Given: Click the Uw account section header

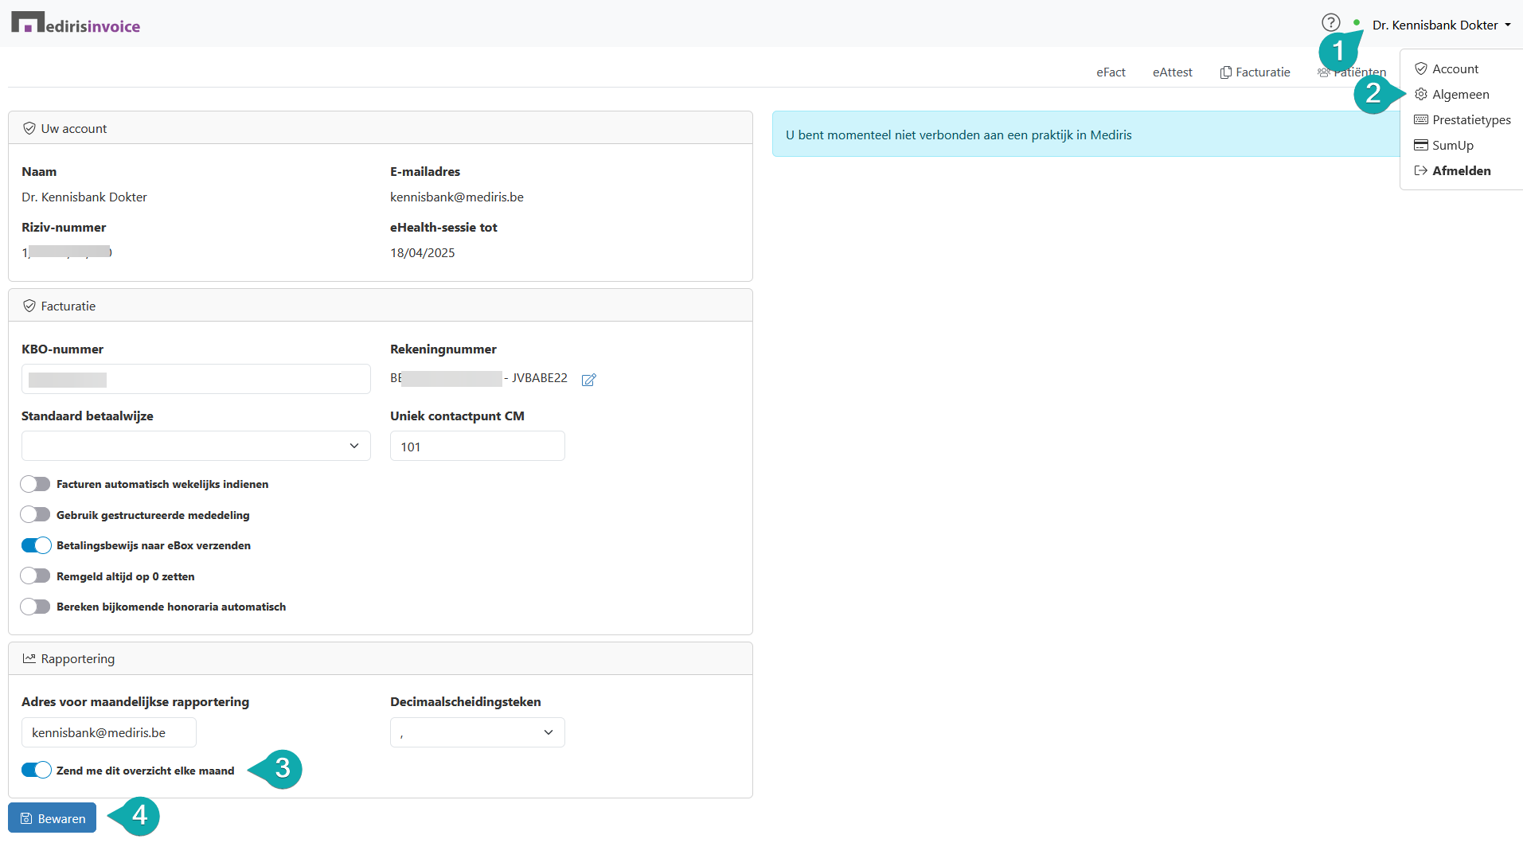Looking at the screenshot, I should pyautogui.click(x=381, y=128).
